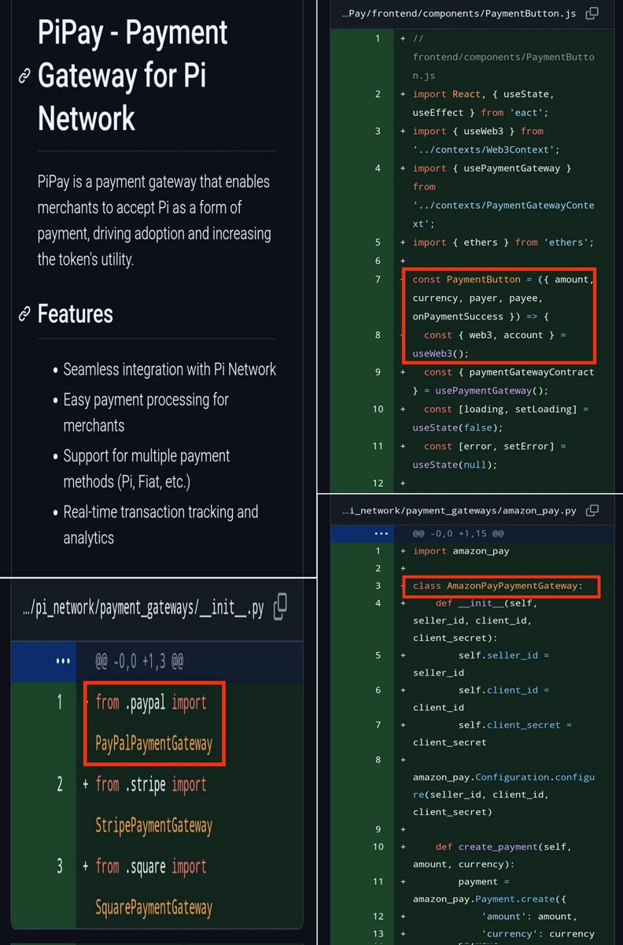This screenshot has height=945, width=623.
Task: Select bullet 'Real-time transaction tracking and analytics'
Action: coord(161,524)
